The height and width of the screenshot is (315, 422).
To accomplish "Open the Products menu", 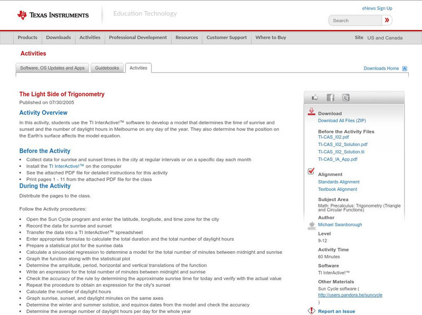I will click(27, 37).
